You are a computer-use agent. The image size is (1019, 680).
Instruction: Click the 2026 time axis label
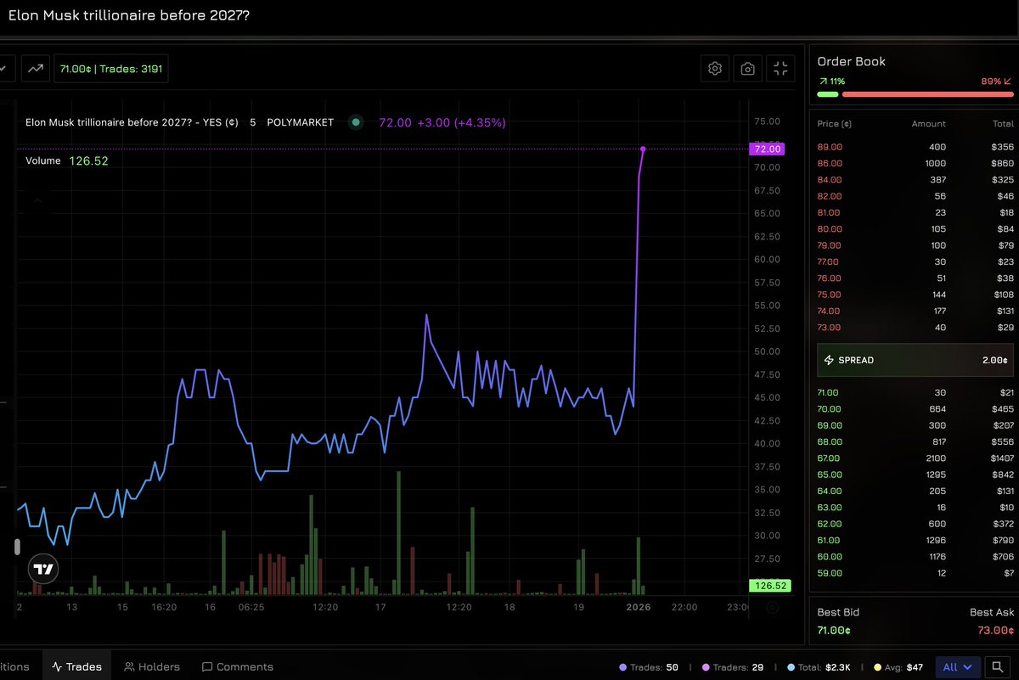[x=638, y=607]
